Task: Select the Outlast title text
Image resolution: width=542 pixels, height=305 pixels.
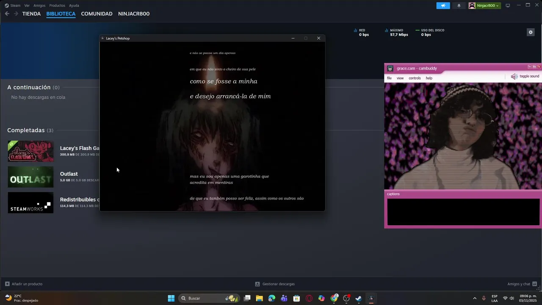Action: 69,174
